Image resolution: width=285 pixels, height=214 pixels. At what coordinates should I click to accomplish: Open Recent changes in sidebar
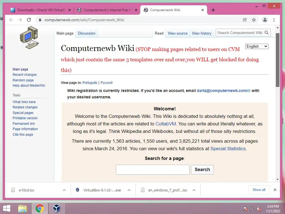pyautogui.click(x=24, y=75)
